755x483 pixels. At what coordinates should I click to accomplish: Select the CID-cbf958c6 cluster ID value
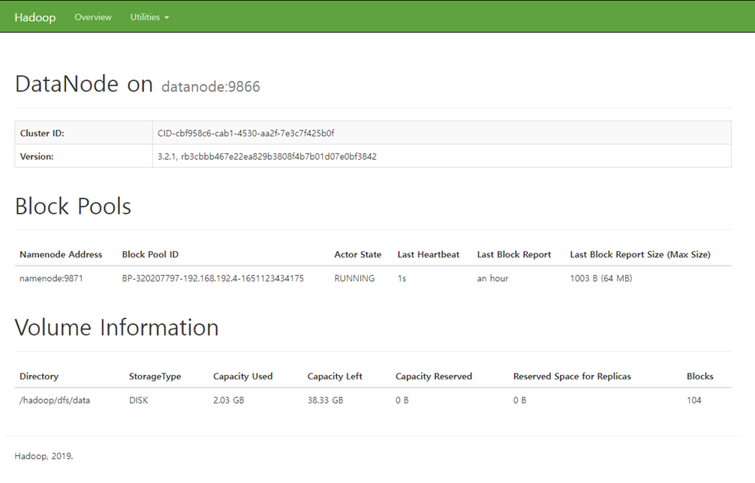246,133
